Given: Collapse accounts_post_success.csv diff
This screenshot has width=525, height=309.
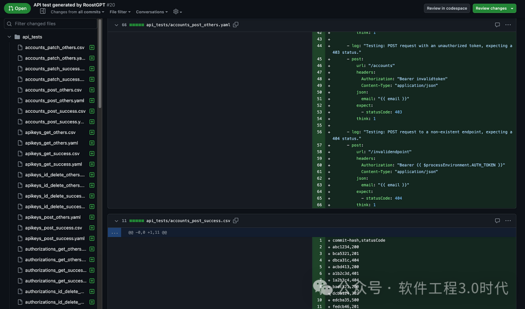Looking at the screenshot, I should click(x=116, y=221).
